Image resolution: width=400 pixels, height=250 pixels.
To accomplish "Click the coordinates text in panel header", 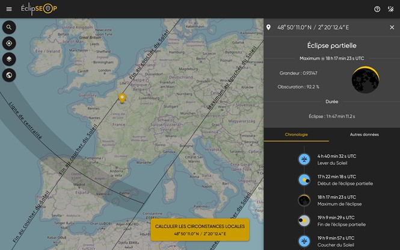I will (x=313, y=28).
